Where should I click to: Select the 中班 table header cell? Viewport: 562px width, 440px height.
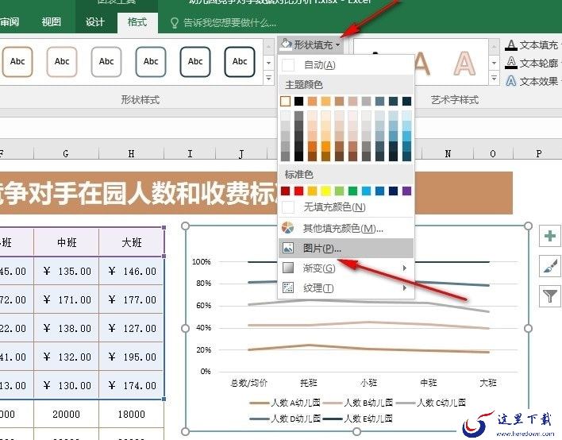tap(67, 242)
